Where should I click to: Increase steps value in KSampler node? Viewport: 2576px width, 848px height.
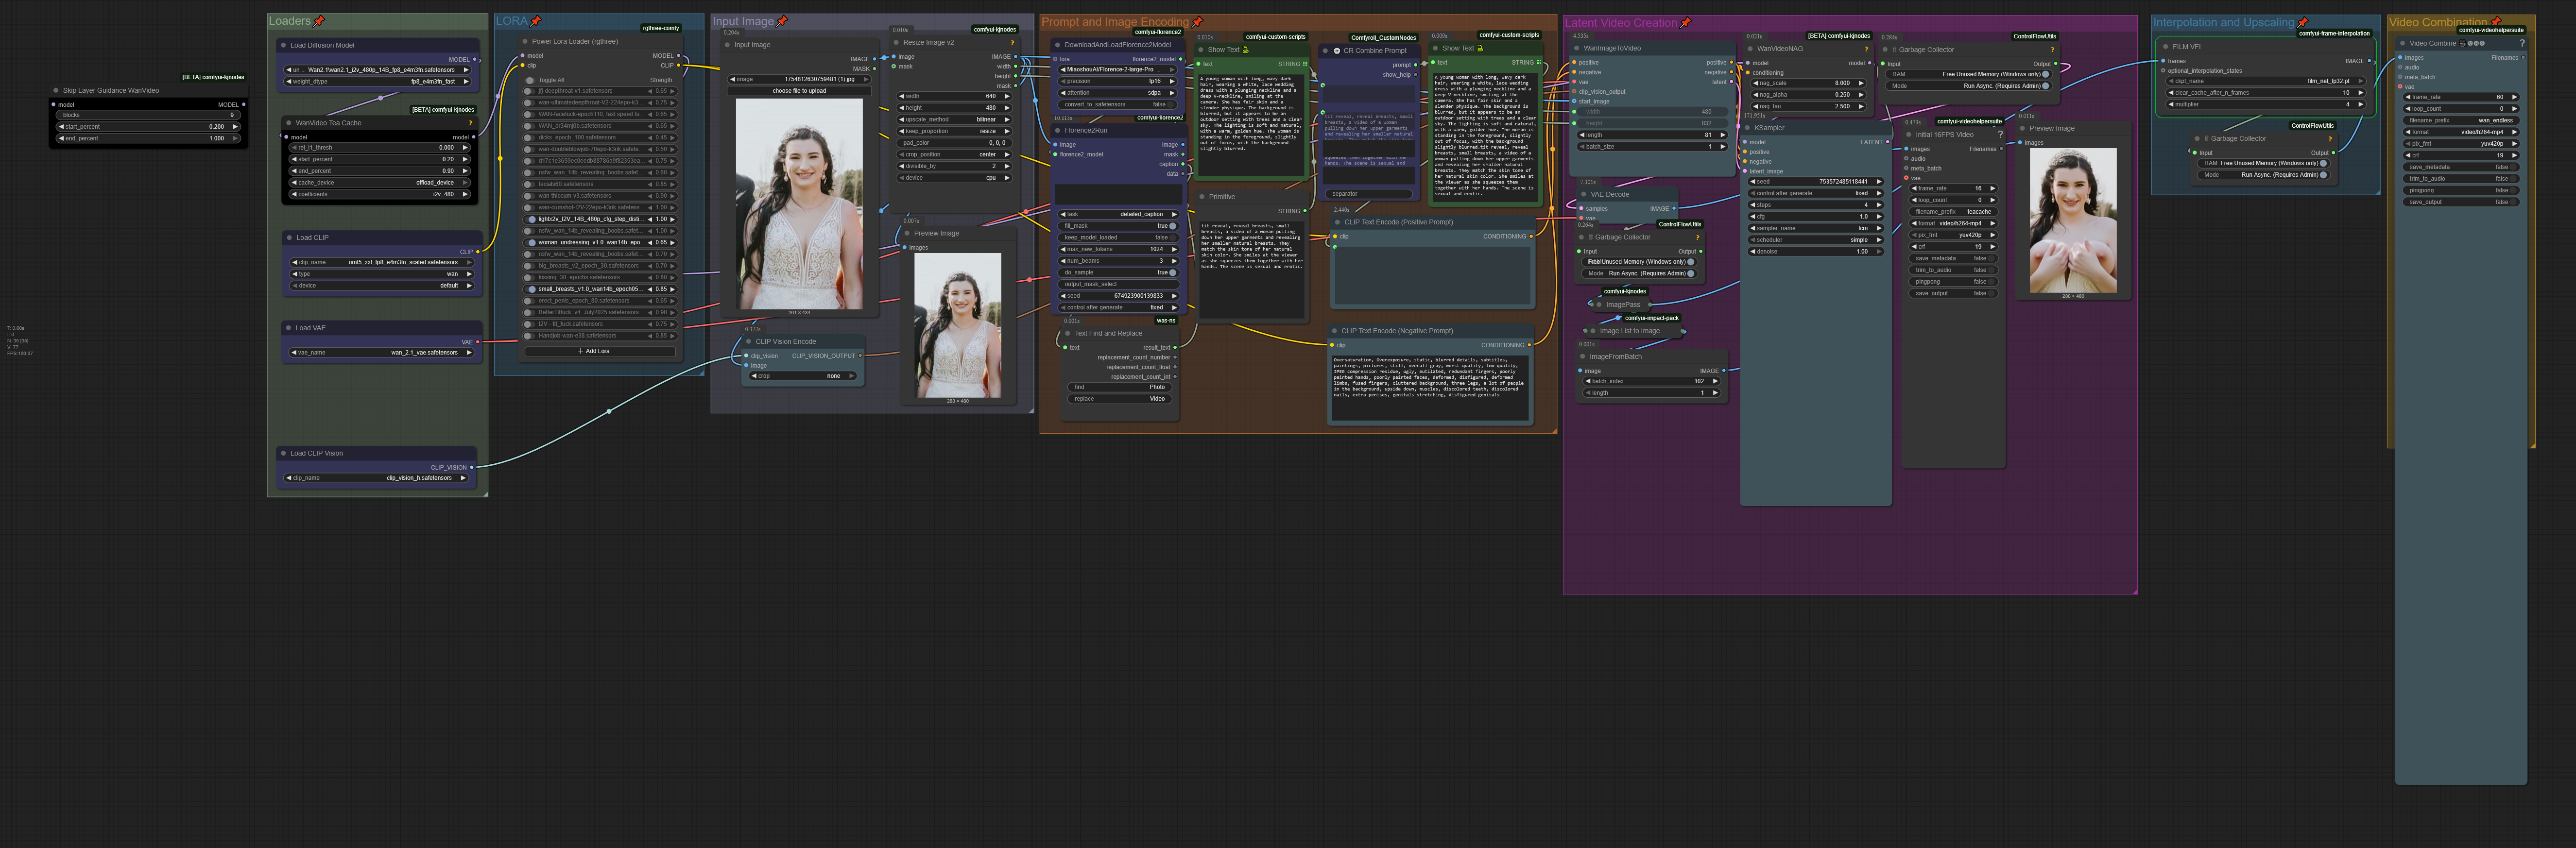(1879, 205)
